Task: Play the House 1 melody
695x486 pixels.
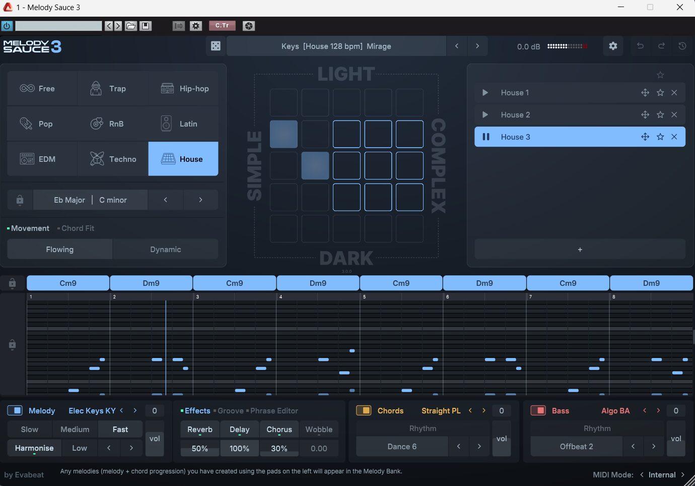Action: tap(485, 93)
